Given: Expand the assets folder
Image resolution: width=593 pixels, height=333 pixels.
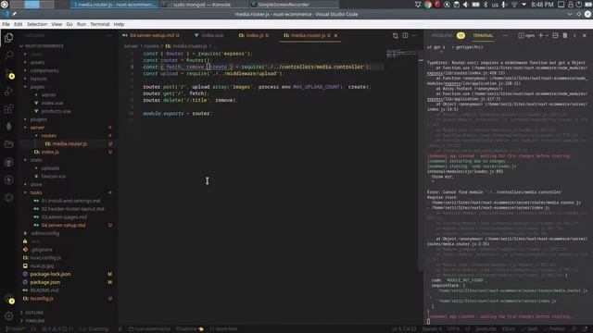Looking at the screenshot, I should pos(37,62).
